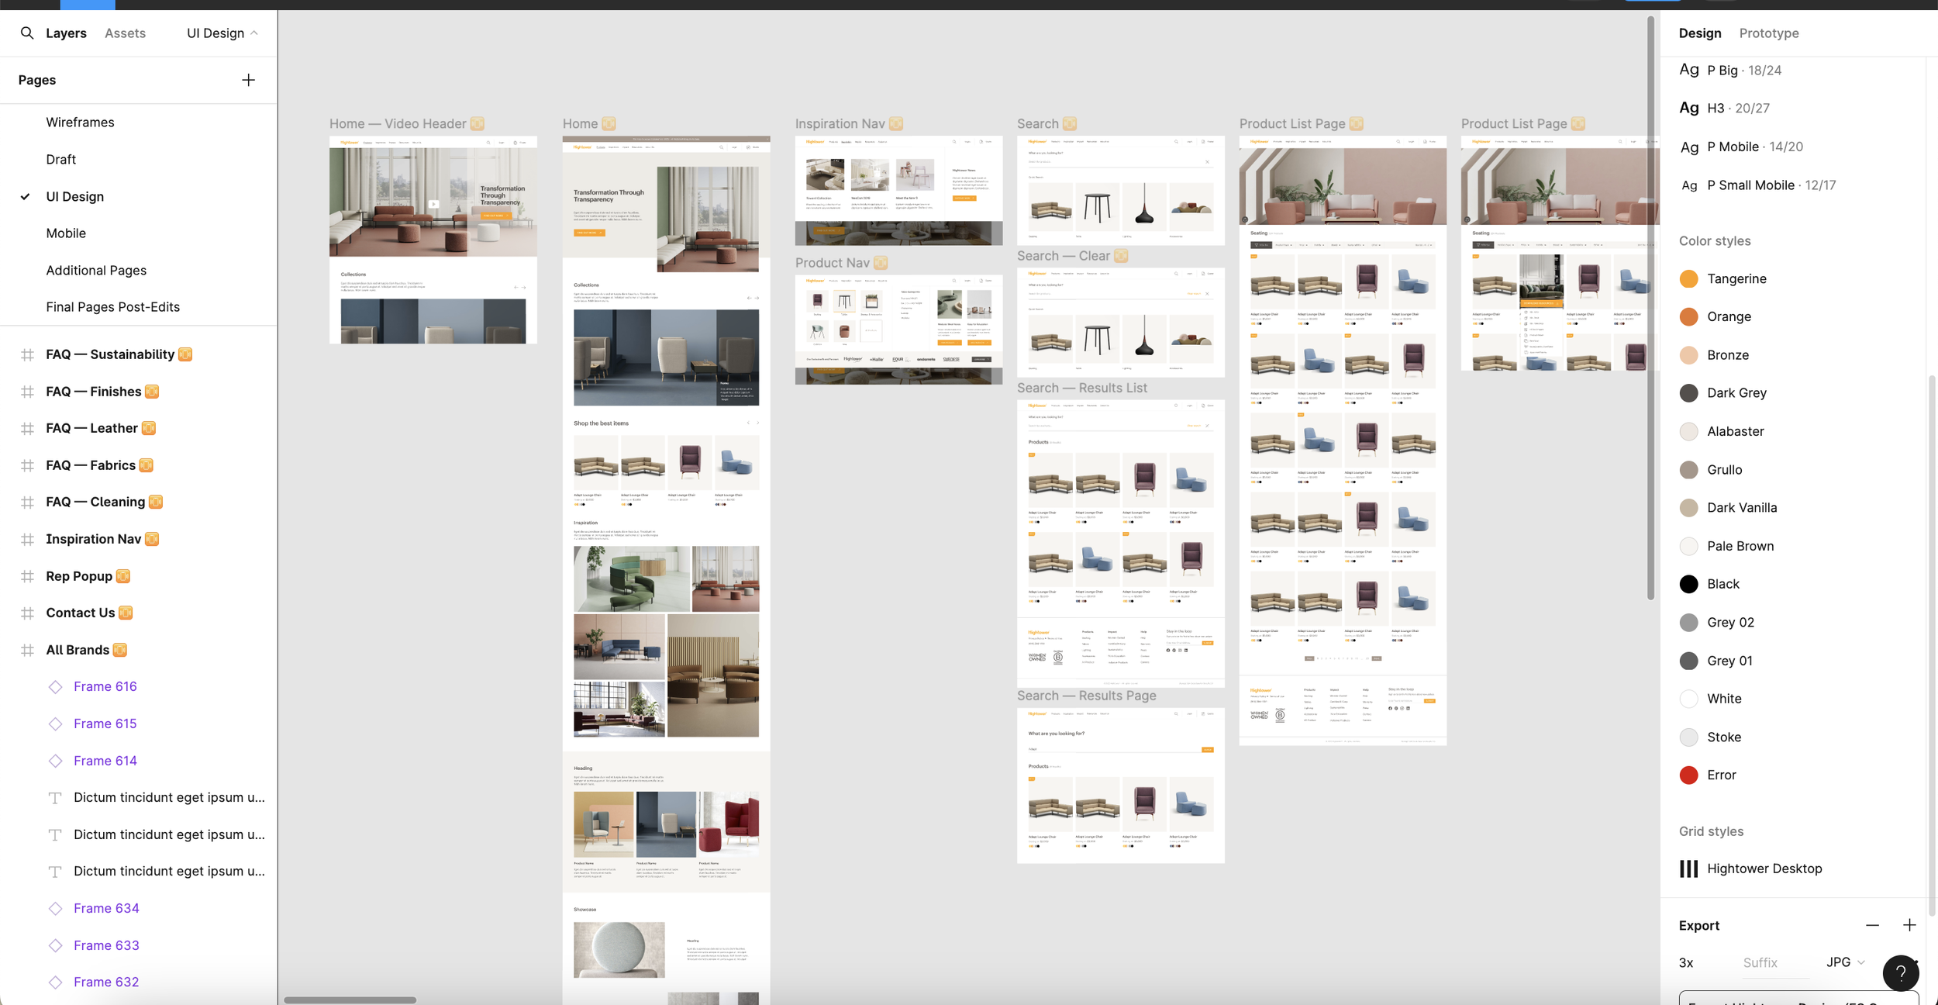Add a new page with the plus icon

pos(248,80)
